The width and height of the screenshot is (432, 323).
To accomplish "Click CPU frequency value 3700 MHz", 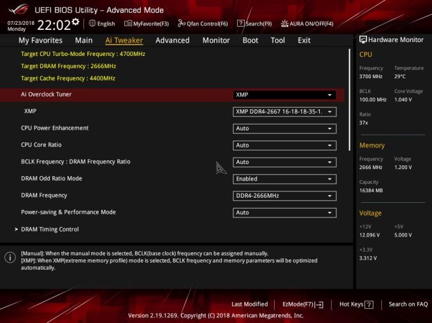I will point(371,76).
